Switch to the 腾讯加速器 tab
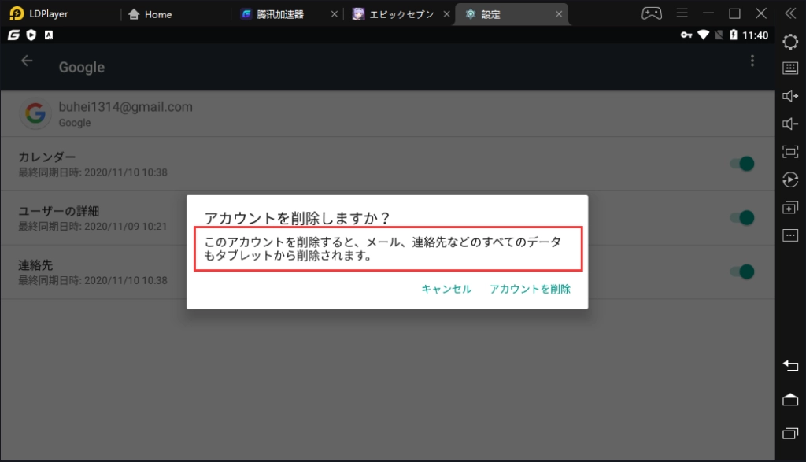The width and height of the screenshot is (806, 462). click(x=280, y=14)
